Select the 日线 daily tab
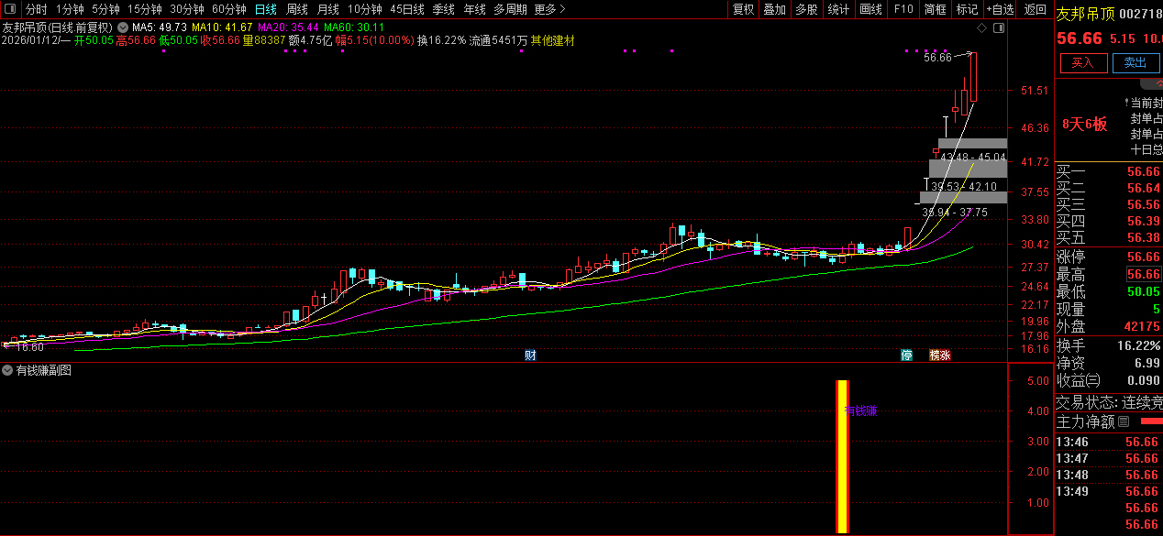 (265, 9)
